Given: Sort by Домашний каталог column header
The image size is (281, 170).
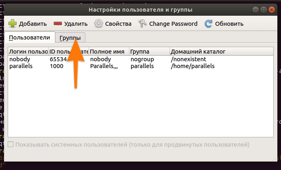Looking at the screenshot, I should (222, 52).
